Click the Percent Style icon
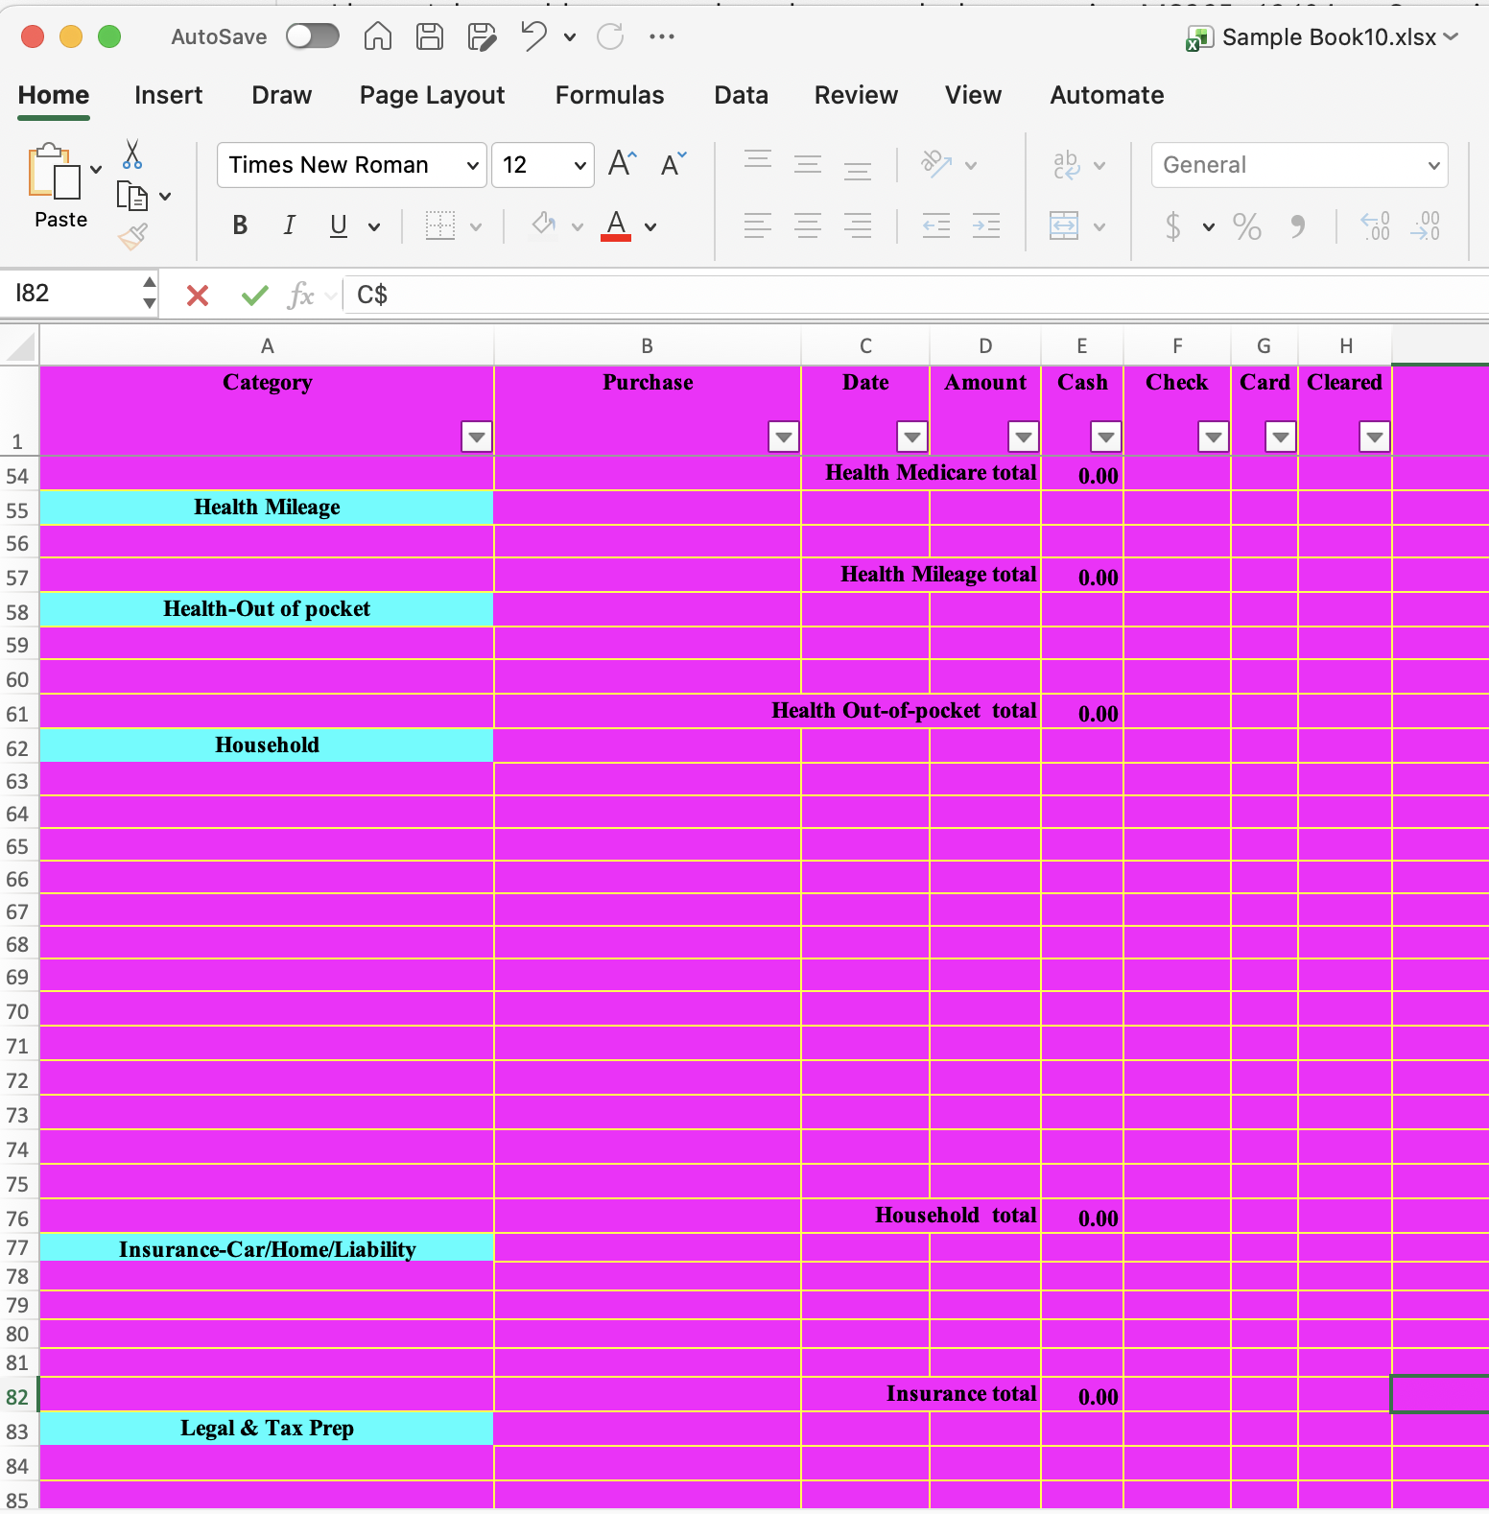 tap(1246, 226)
